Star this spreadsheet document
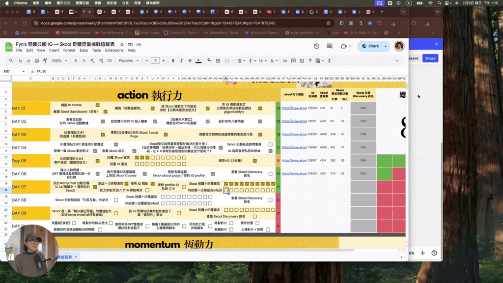This screenshot has height=283, width=503. click(122, 44)
